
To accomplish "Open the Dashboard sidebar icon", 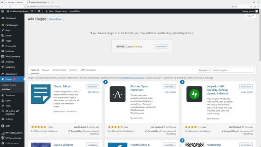I will click(x=3, y=18).
